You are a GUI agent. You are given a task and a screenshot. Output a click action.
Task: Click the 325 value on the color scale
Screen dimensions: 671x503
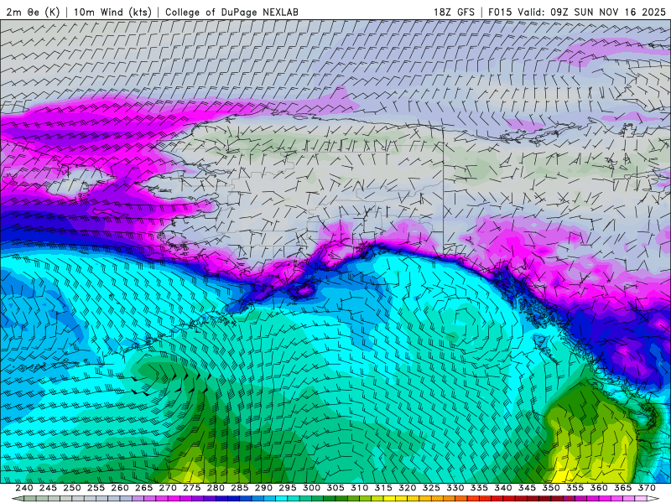[431, 488]
